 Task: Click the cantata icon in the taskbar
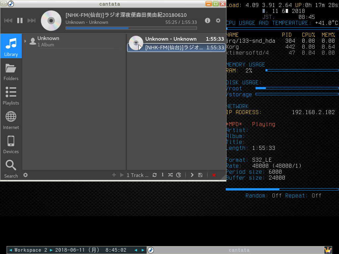click(x=151, y=250)
